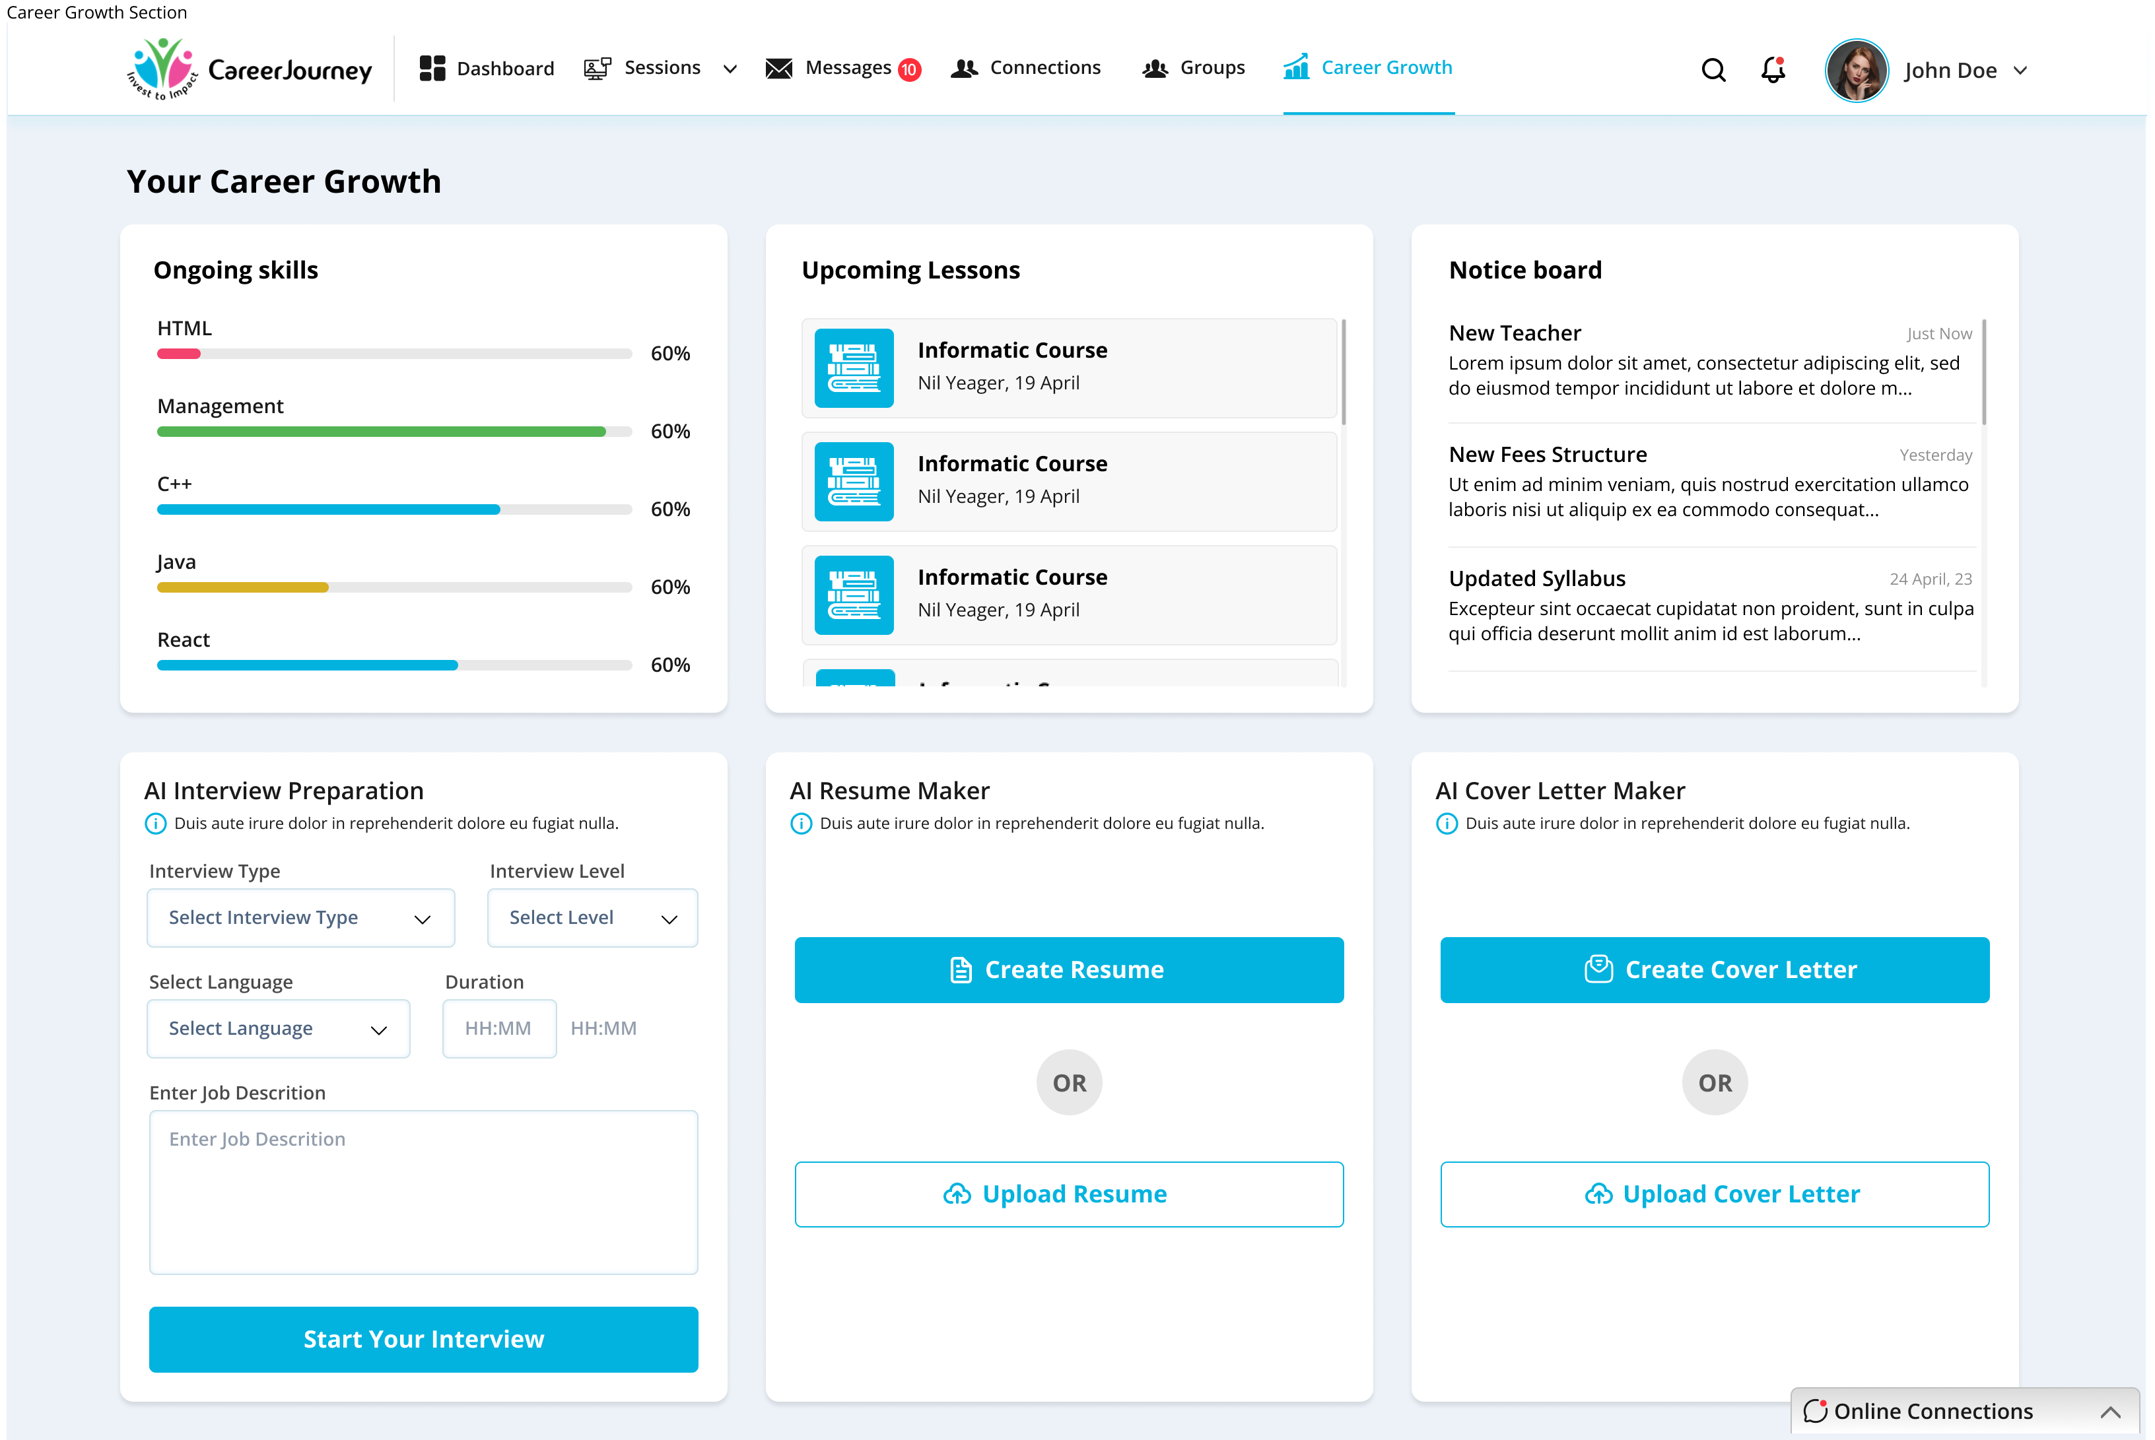Open the Select Interview Type dropdown

(300, 917)
